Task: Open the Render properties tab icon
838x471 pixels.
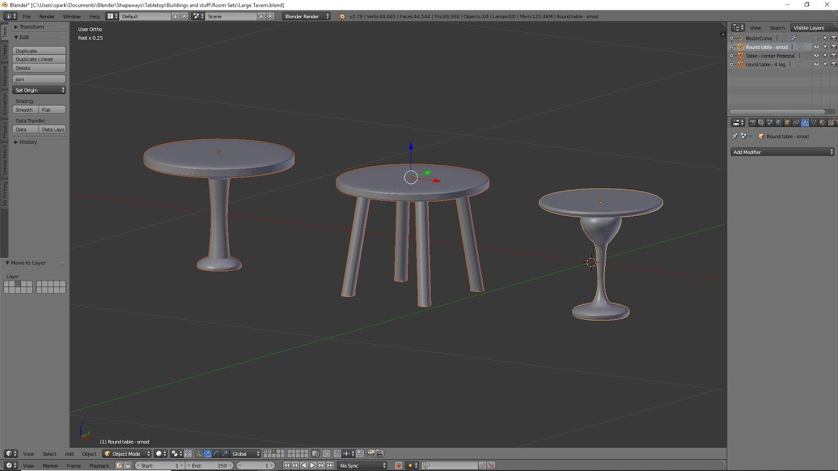Action: click(753, 122)
